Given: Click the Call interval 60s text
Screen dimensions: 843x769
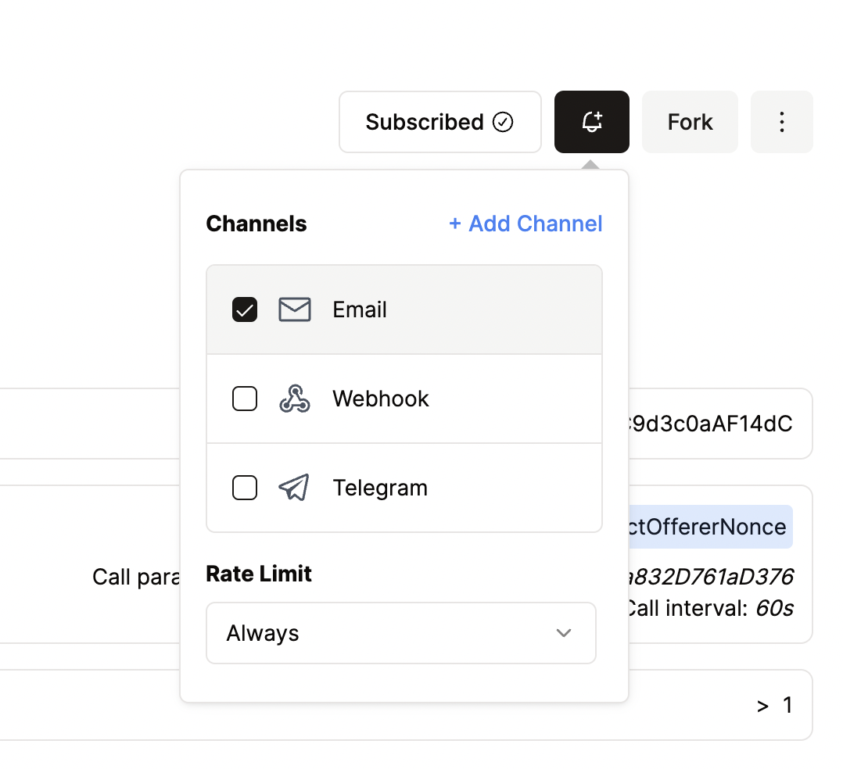Looking at the screenshot, I should coord(710,608).
